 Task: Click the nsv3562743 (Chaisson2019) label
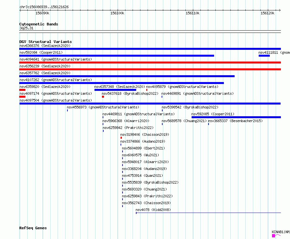pos(146,203)
